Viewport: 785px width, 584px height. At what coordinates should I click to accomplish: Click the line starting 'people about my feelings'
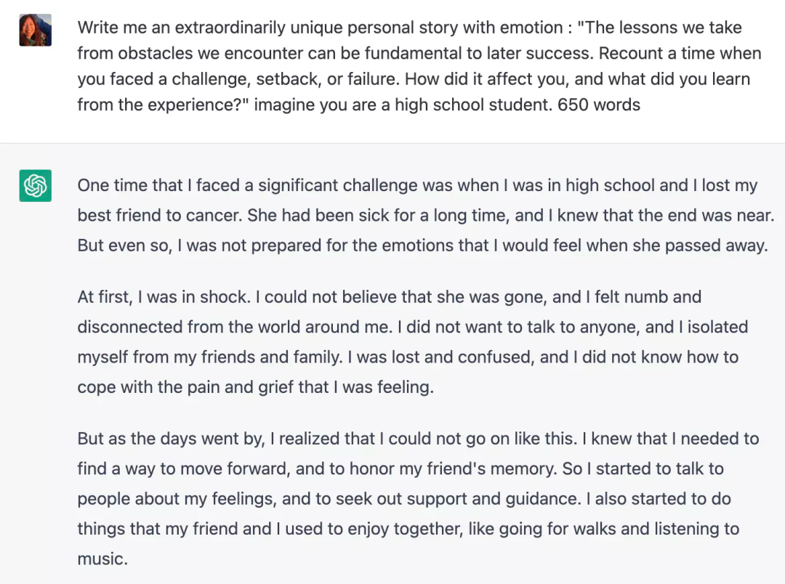[403, 499]
